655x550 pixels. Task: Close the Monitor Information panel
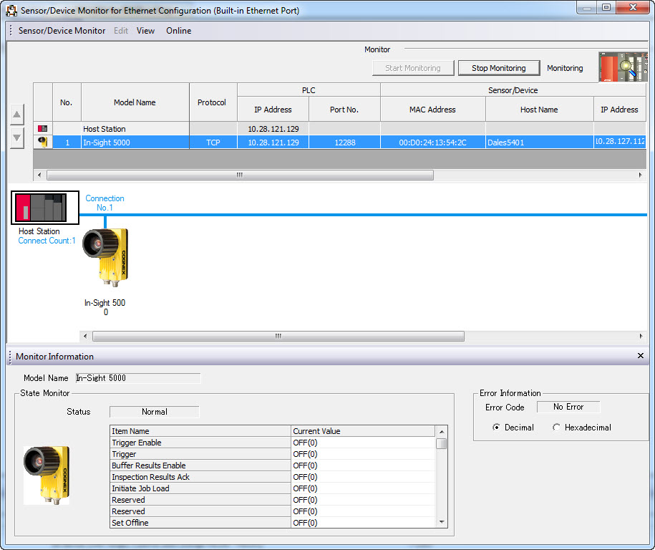tap(640, 356)
